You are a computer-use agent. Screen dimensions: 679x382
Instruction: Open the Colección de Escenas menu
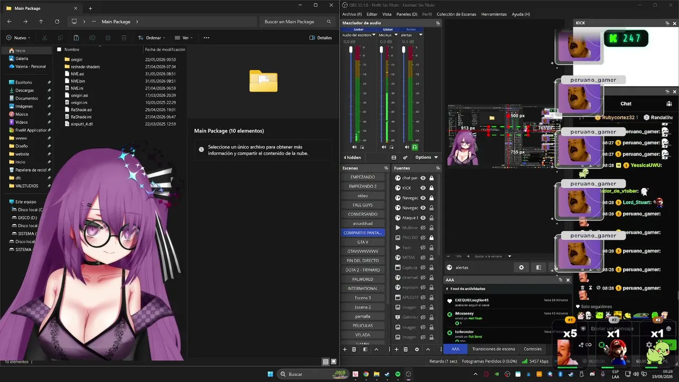pyautogui.click(x=457, y=14)
